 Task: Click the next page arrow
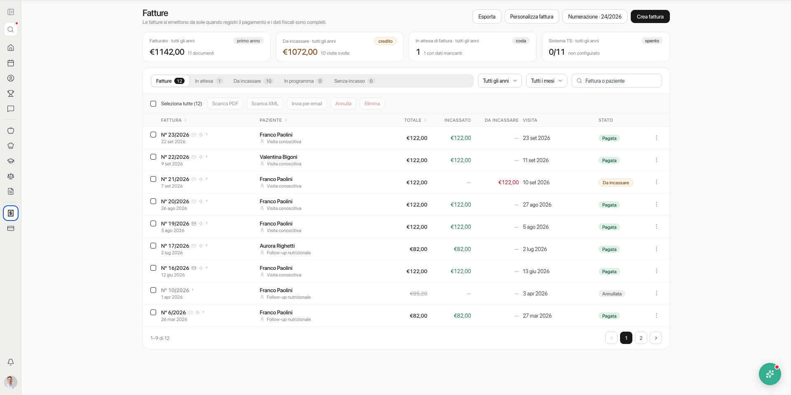(655, 338)
